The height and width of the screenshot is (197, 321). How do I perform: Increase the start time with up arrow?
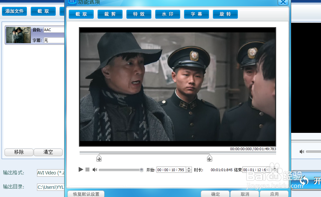(x=189, y=168)
